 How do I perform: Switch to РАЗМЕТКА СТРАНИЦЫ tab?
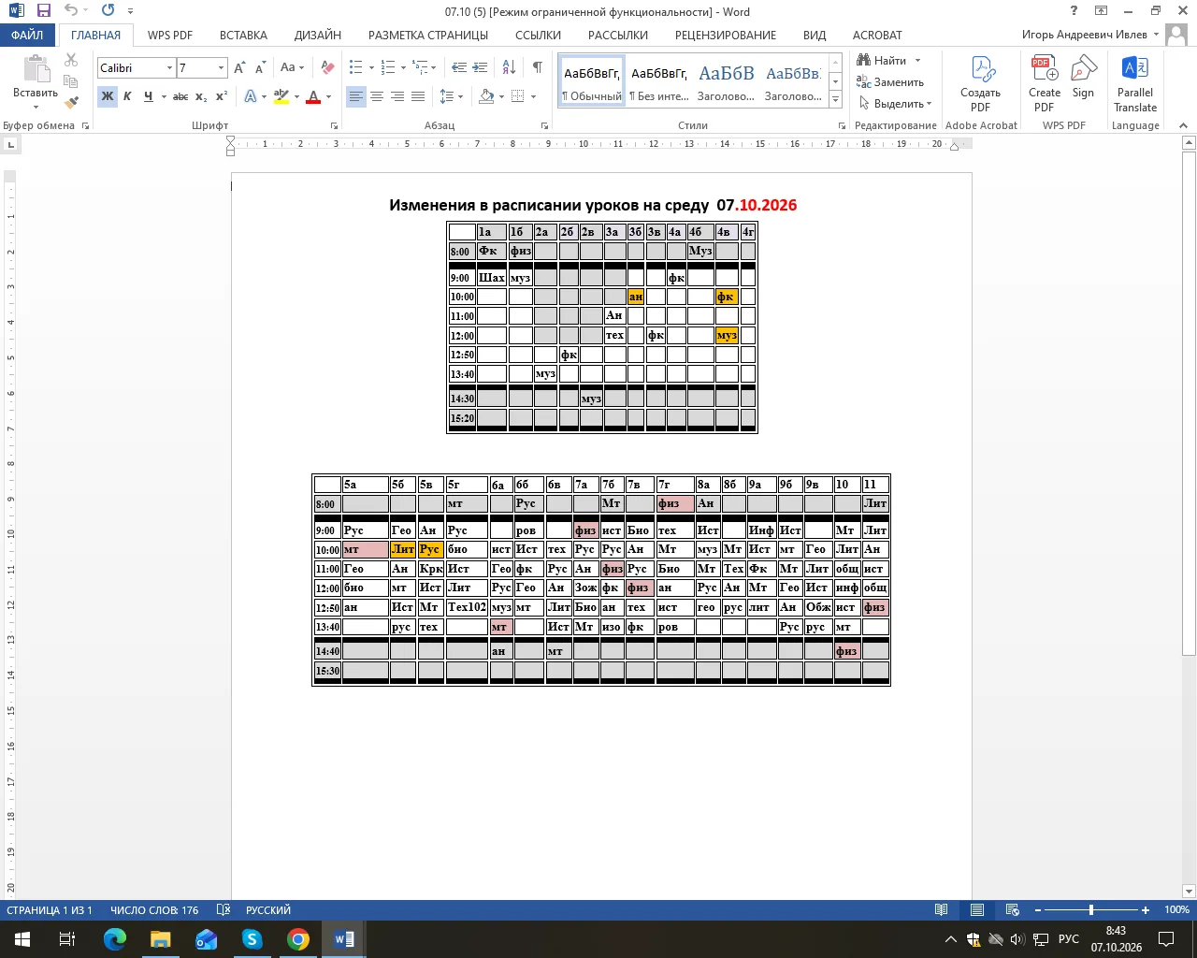pyautogui.click(x=428, y=35)
